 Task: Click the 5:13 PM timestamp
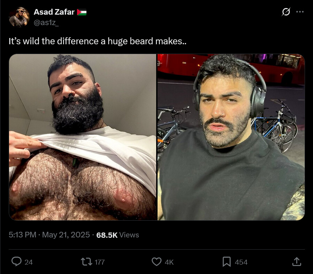click(23, 235)
